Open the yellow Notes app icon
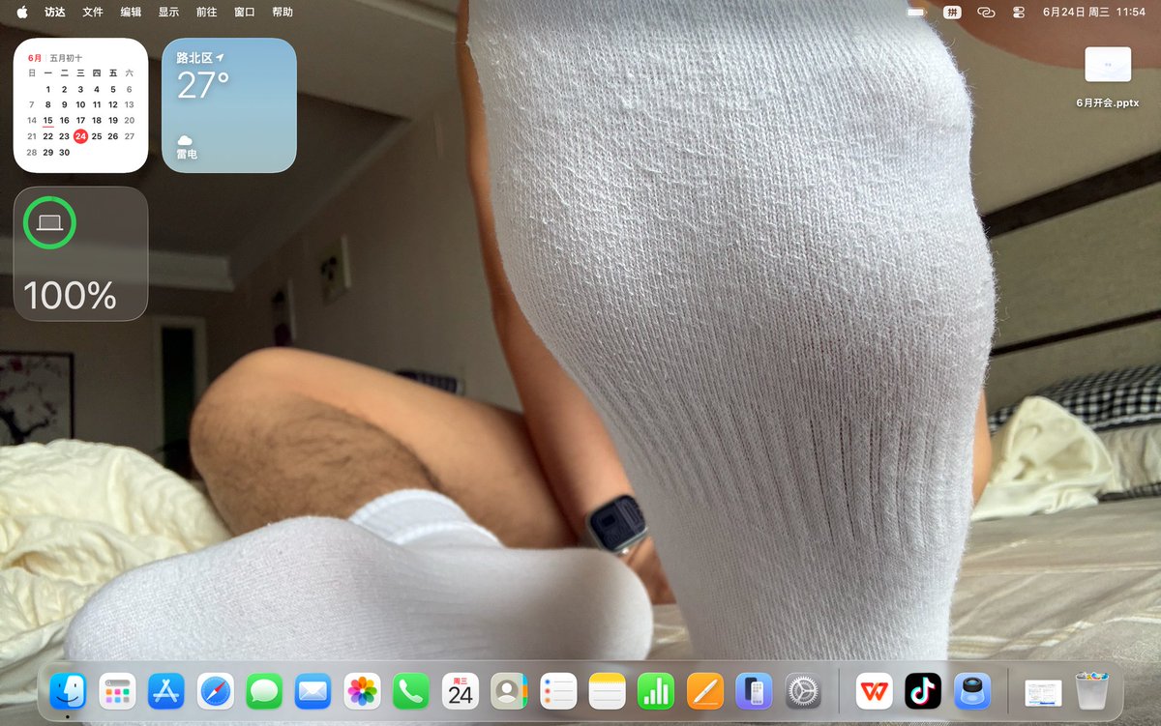The image size is (1161, 726). click(x=608, y=690)
